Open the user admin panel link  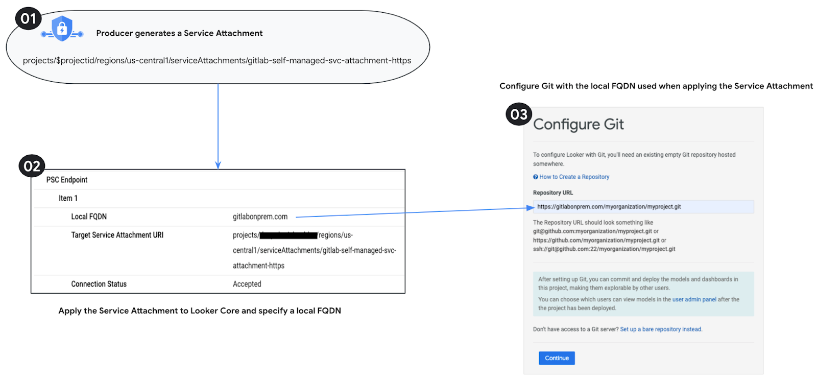coord(694,300)
